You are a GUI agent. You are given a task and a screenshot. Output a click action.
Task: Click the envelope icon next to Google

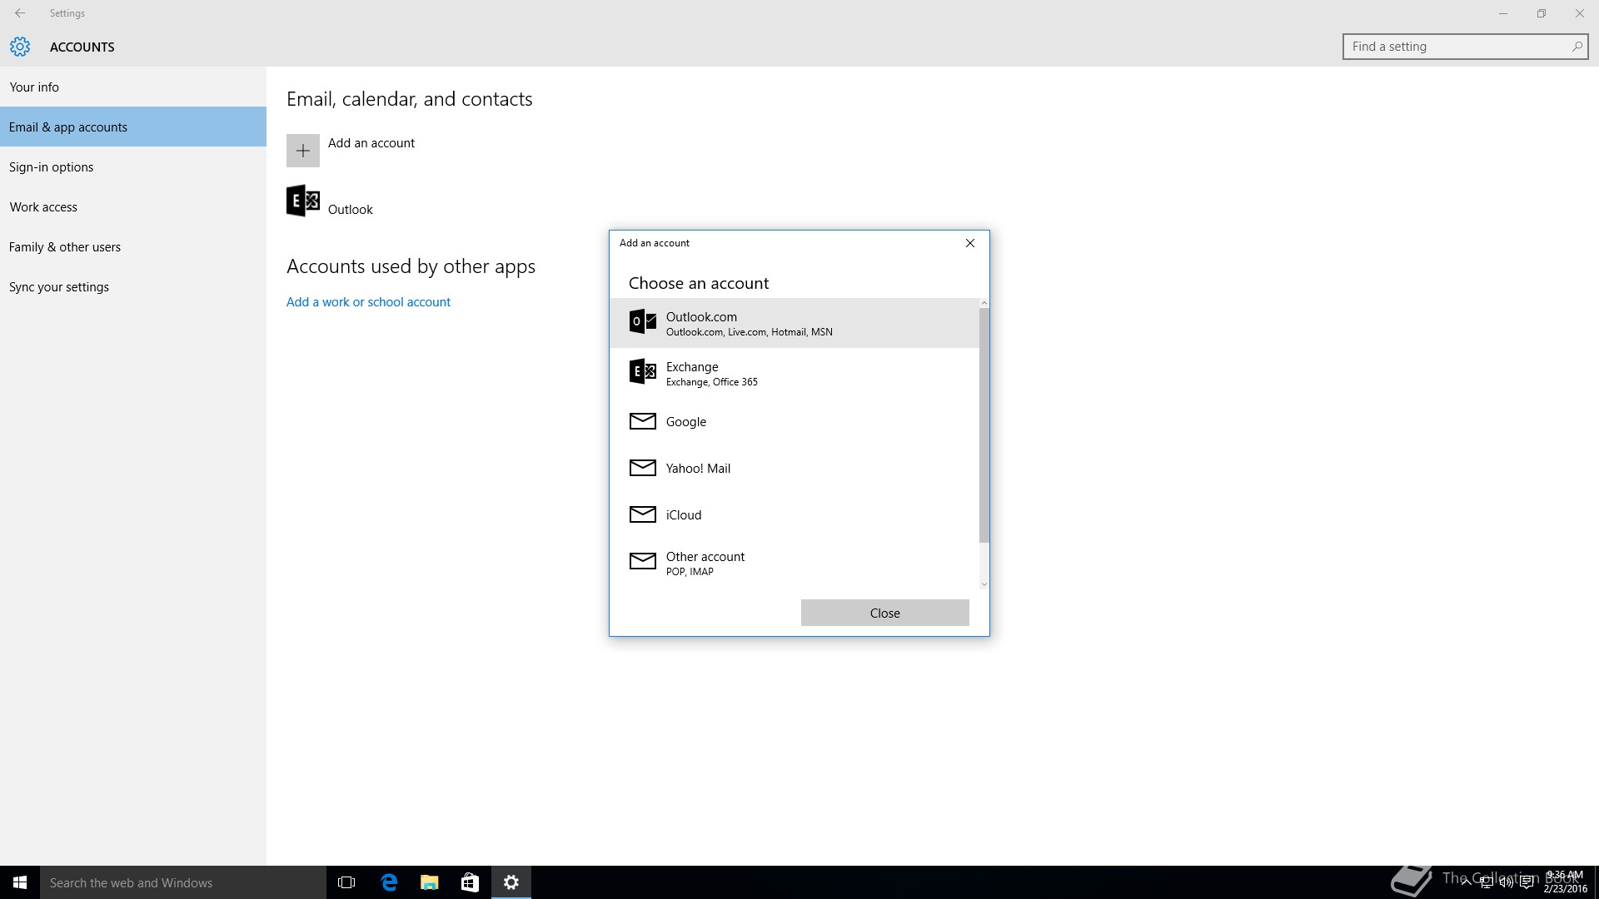pos(642,421)
